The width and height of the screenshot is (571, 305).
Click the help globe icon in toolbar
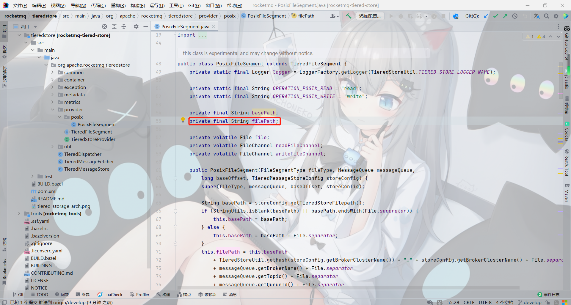coord(456,16)
